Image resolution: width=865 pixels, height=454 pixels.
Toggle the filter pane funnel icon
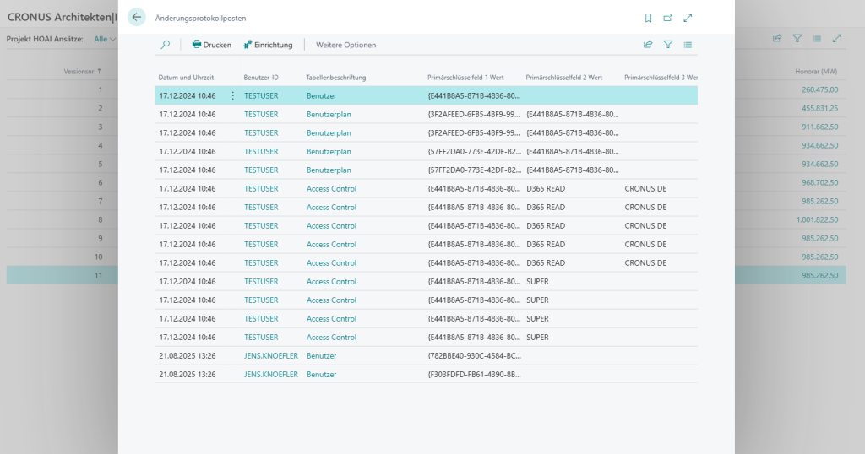tap(668, 45)
